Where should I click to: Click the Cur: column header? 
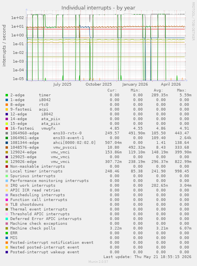pyautogui.click(x=112, y=90)
